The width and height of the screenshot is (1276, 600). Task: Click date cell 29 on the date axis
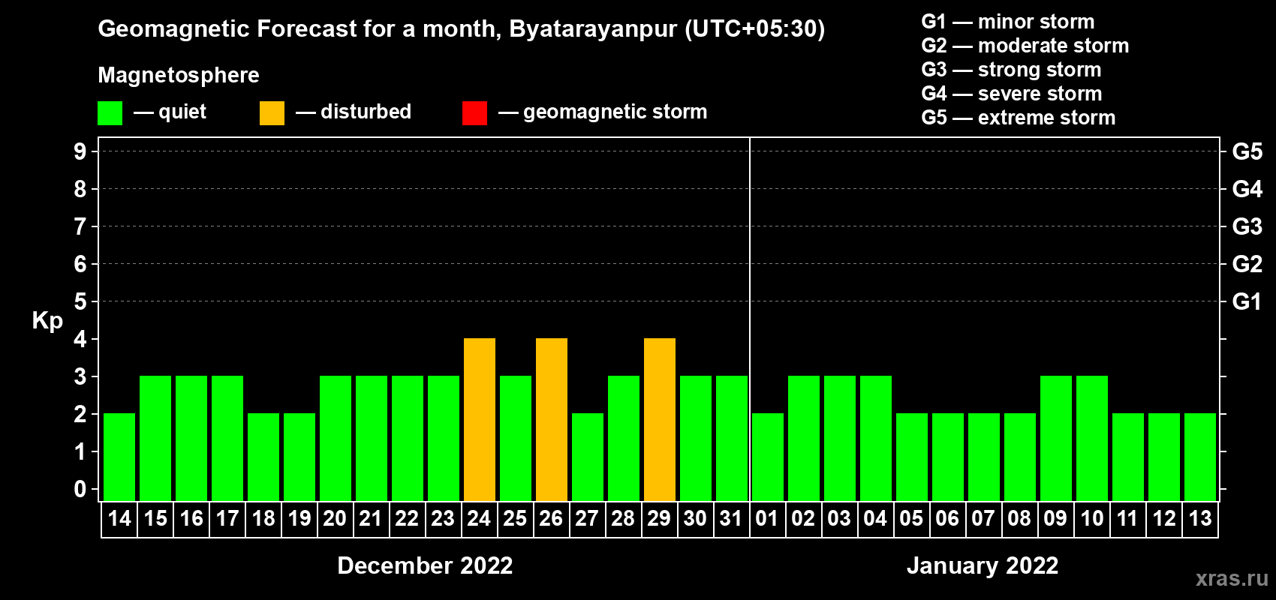coord(660,519)
